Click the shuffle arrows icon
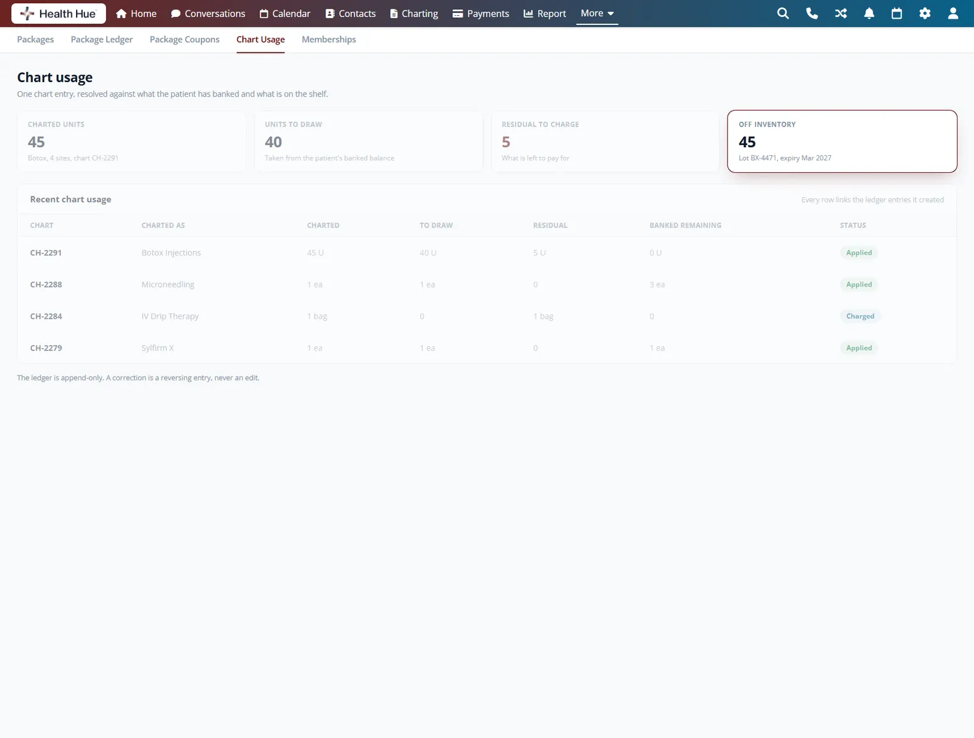Image resolution: width=974 pixels, height=738 pixels. click(x=841, y=13)
